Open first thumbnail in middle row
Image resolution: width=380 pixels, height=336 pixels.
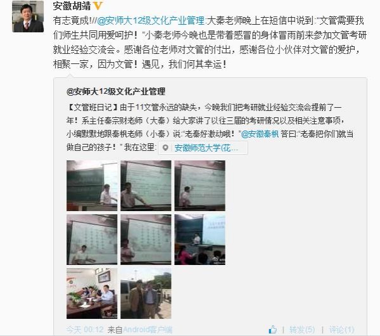click(x=92, y=240)
